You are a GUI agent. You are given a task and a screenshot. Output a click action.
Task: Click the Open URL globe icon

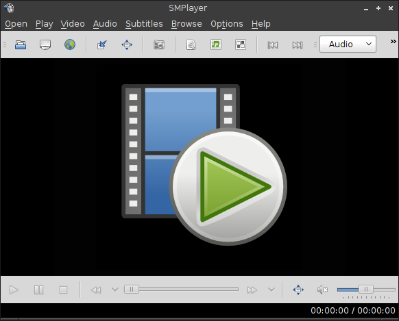coord(70,44)
